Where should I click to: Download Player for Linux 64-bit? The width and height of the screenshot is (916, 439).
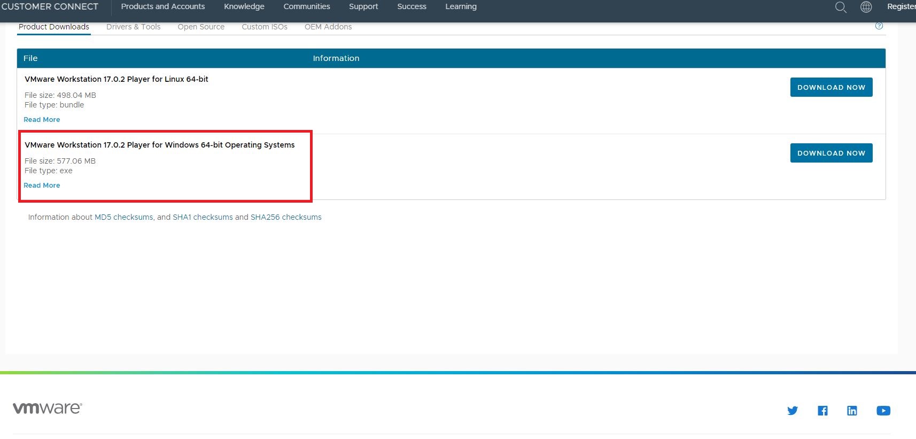(x=831, y=87)
